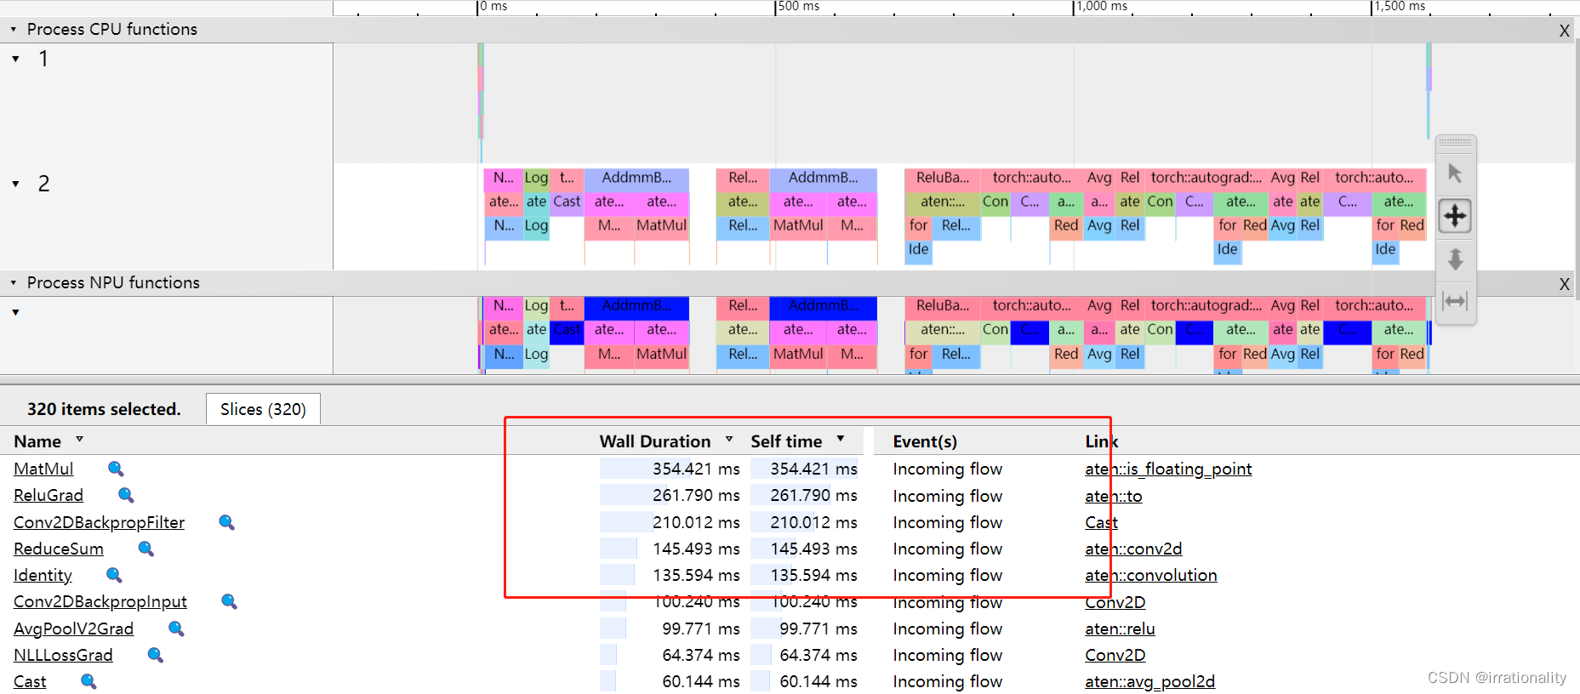Click magnifier beside Identity
Screen dimensions: 1580x694
114,575
